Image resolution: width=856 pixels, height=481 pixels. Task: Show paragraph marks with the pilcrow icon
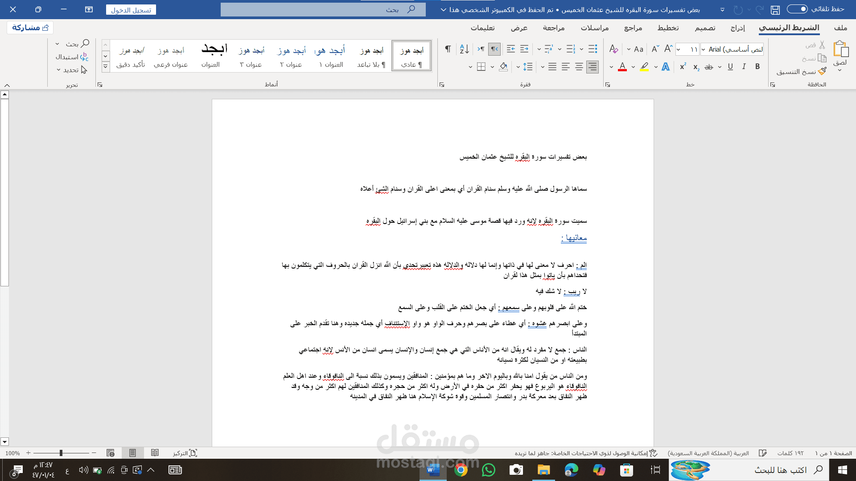pos(448,49)
